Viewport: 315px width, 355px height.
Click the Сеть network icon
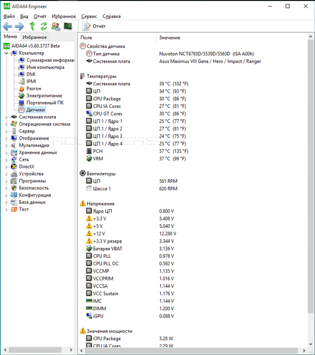pyautogui.click(x=14, y=160)
